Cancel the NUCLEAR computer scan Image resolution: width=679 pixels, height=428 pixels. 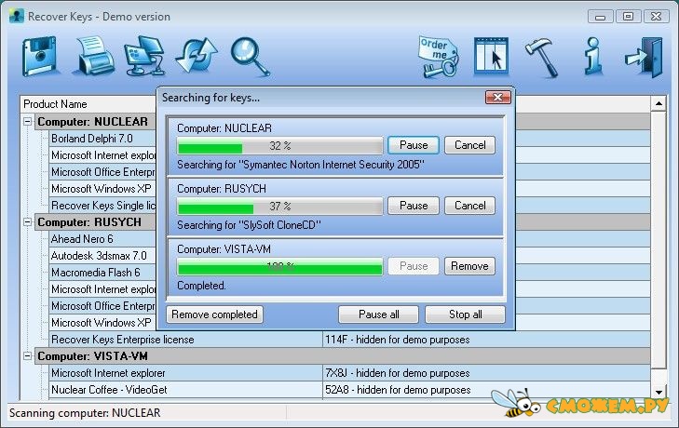(x=469, y=145)
